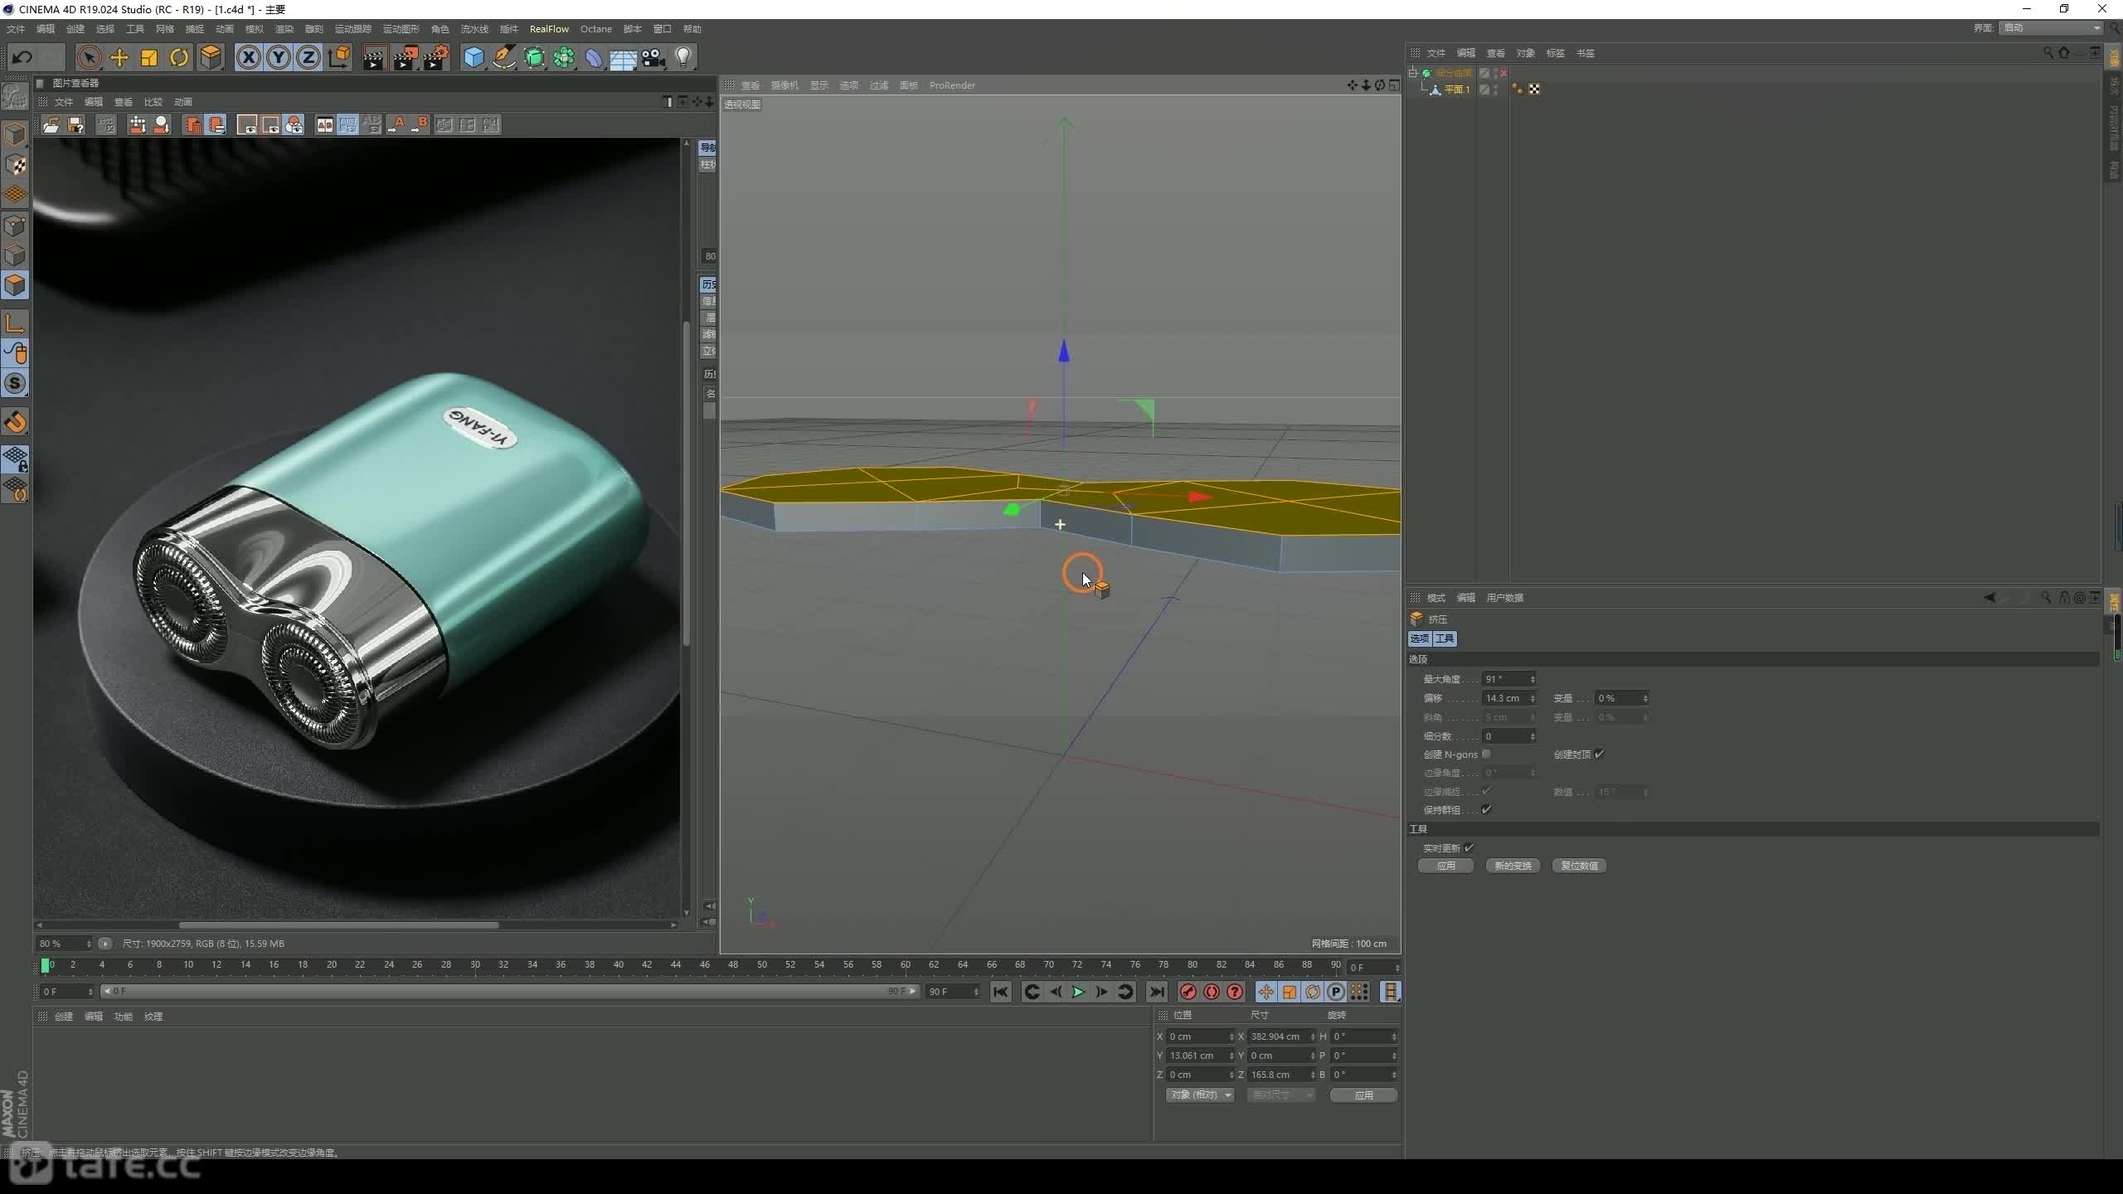2123x1194 pixels.
Task: Click the 细分数 value stepper arrows
Action: click(x=1533, y=736)
